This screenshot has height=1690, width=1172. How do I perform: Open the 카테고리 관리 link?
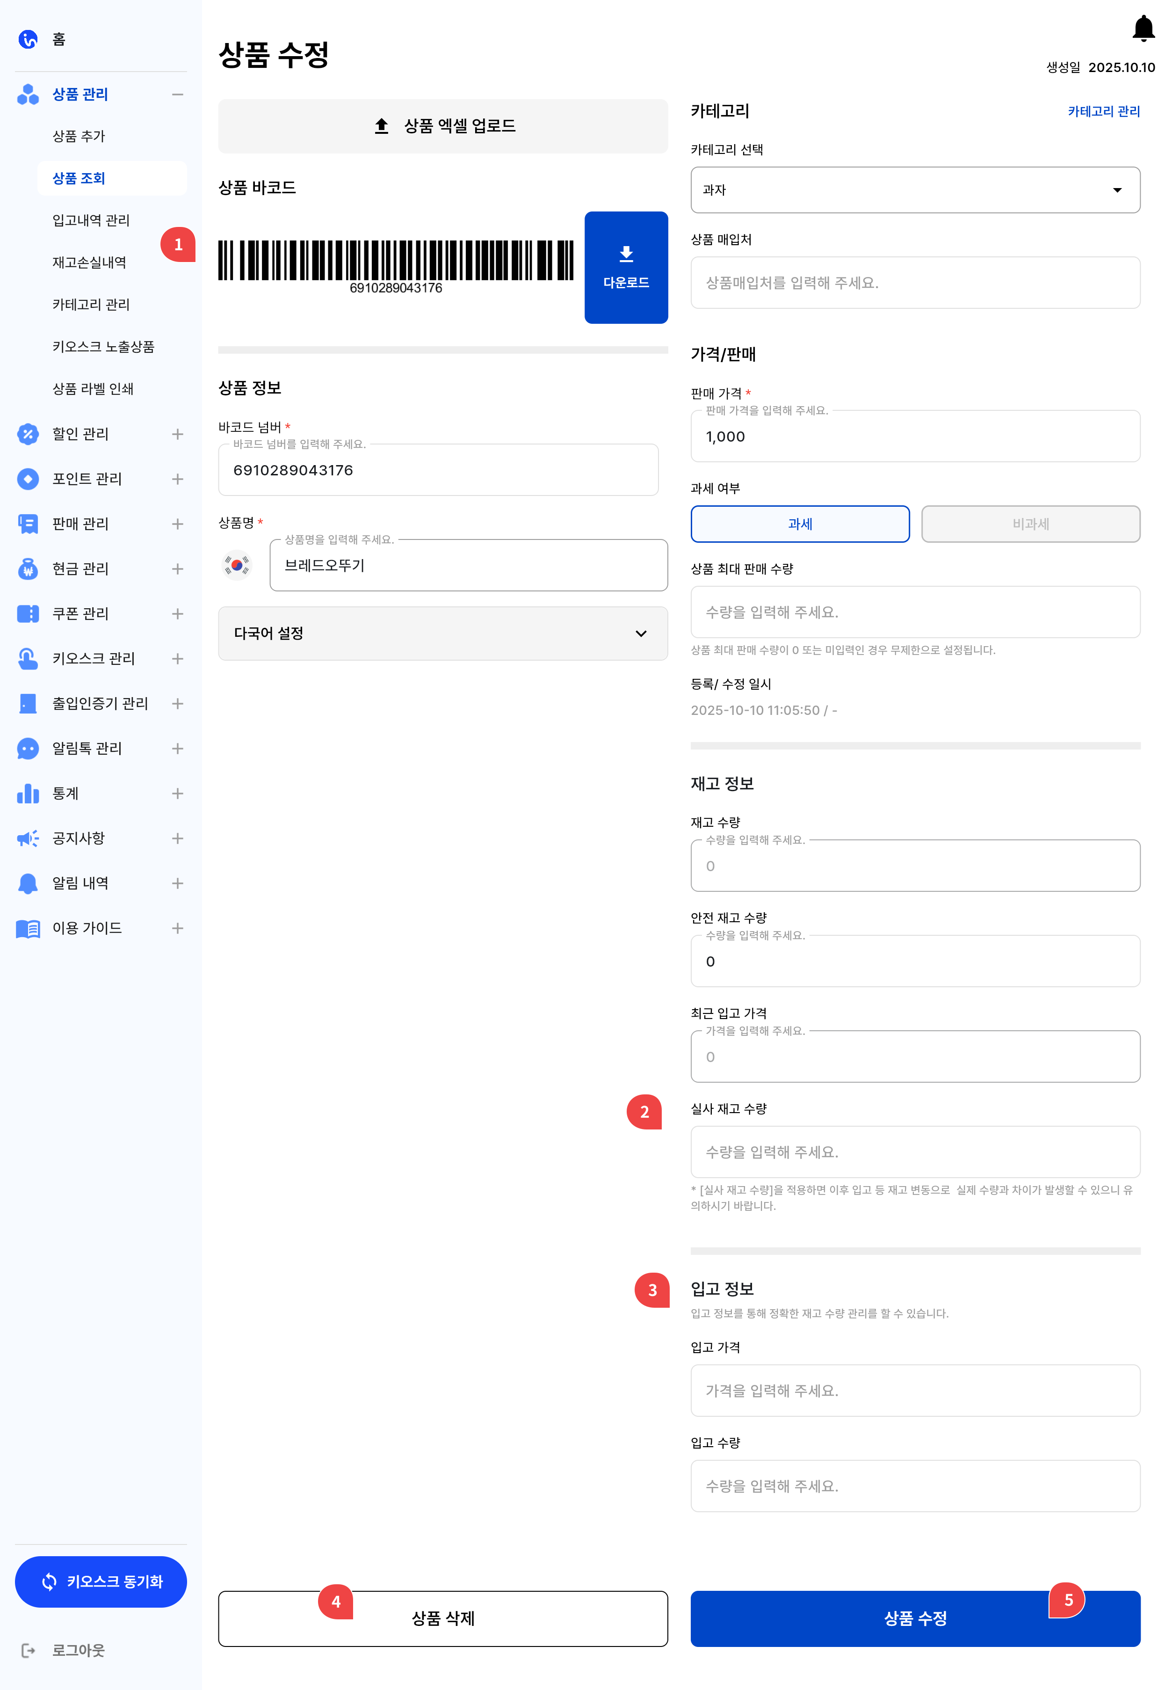point(1104,111)
